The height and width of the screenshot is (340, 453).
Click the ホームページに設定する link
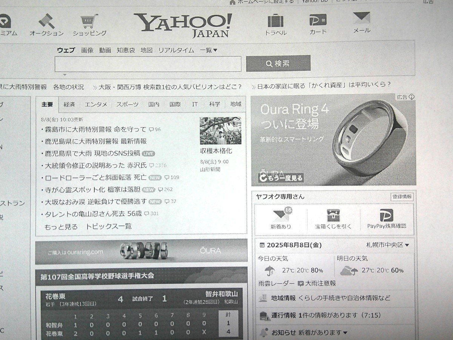(265, 2)
